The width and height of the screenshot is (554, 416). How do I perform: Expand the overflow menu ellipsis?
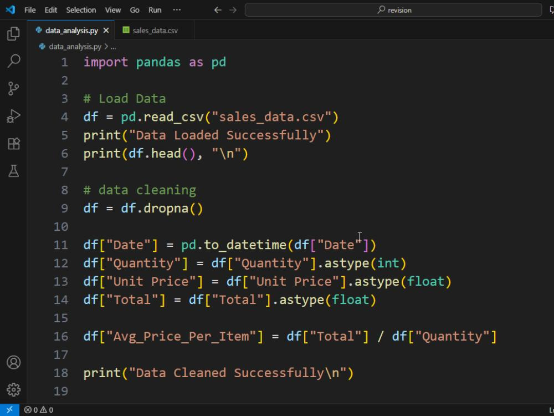pos(177,10)
